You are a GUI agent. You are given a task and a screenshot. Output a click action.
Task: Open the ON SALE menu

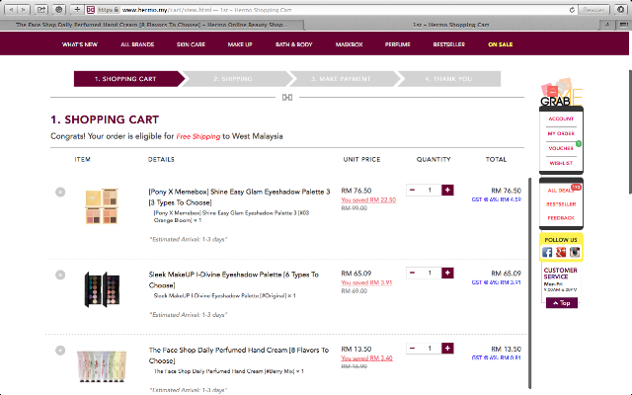pos(501,44)
